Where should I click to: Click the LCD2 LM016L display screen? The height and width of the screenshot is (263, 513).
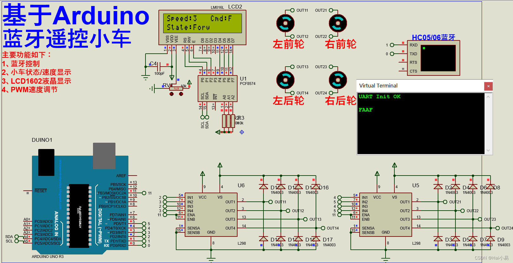(202, 23)
